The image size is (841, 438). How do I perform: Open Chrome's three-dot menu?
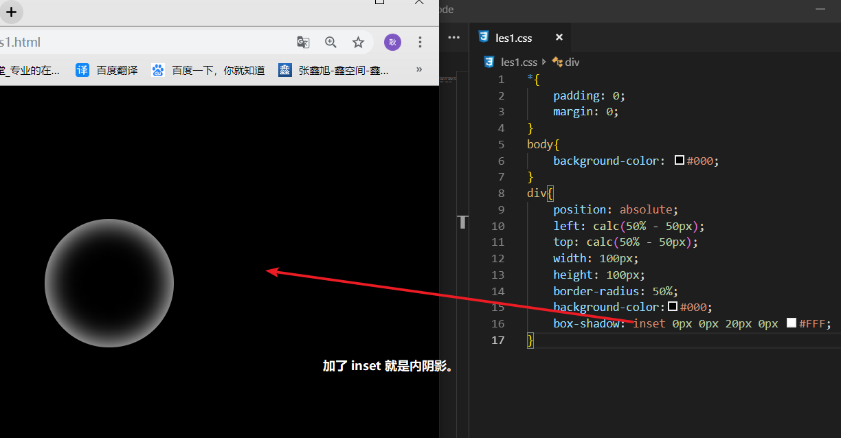point(420,43)
